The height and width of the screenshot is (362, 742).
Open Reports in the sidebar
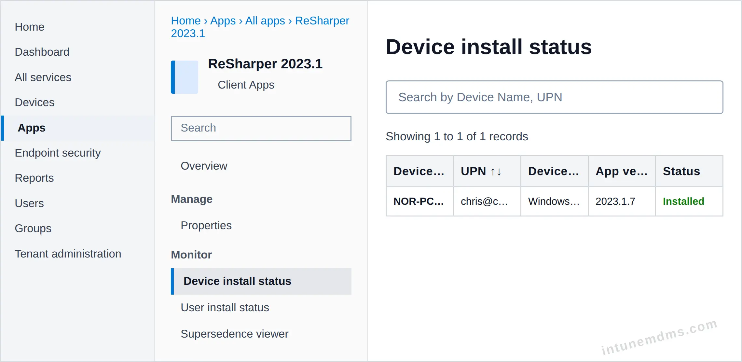click(x=34, y=178)
